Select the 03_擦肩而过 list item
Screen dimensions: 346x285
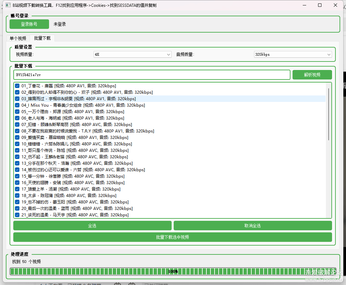coord(78,99)
